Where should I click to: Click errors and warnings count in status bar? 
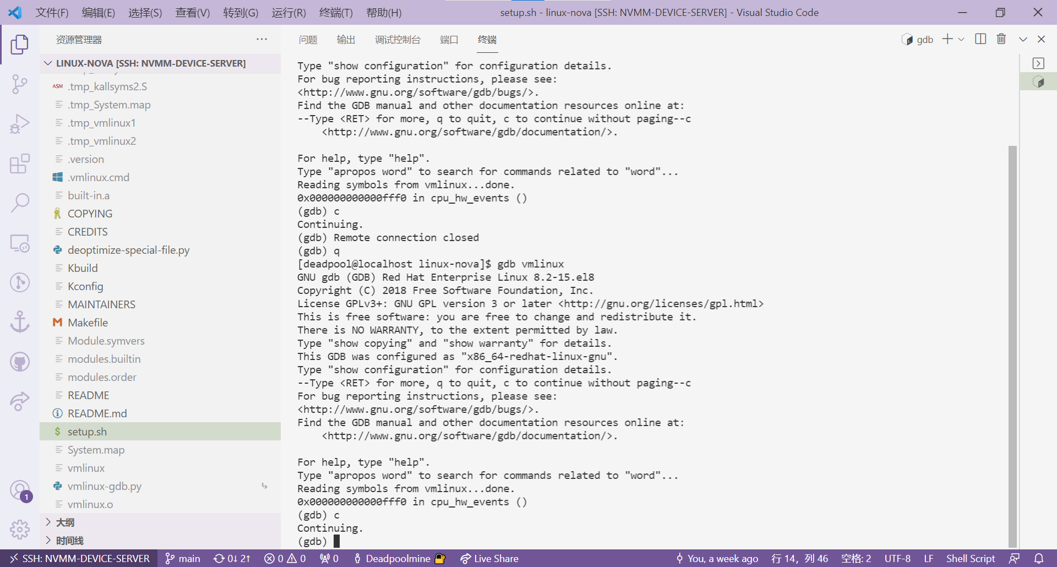(285, 558)
